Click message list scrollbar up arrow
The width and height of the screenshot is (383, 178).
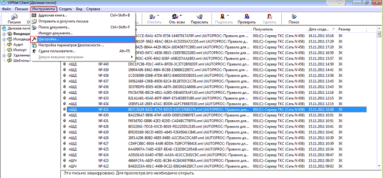pyautogui.click(x=379, y=28)
